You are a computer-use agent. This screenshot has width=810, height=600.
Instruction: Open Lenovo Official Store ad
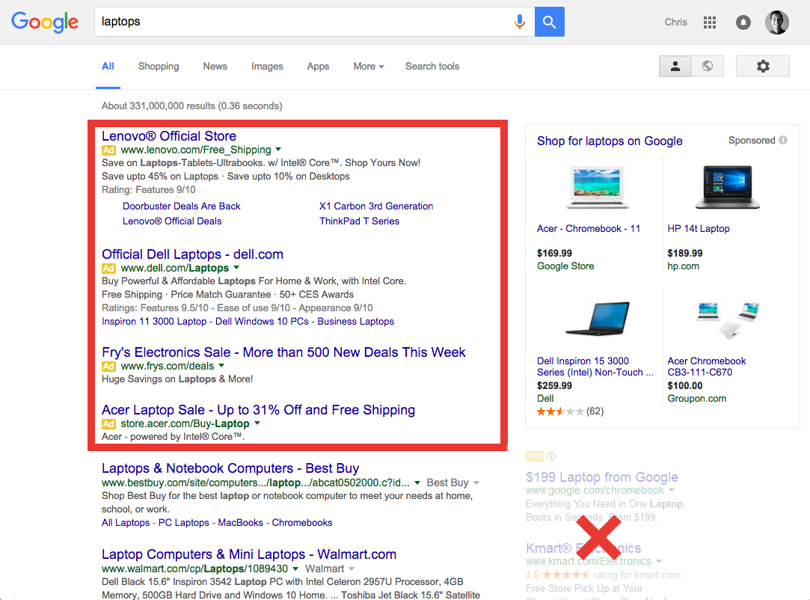169,136
